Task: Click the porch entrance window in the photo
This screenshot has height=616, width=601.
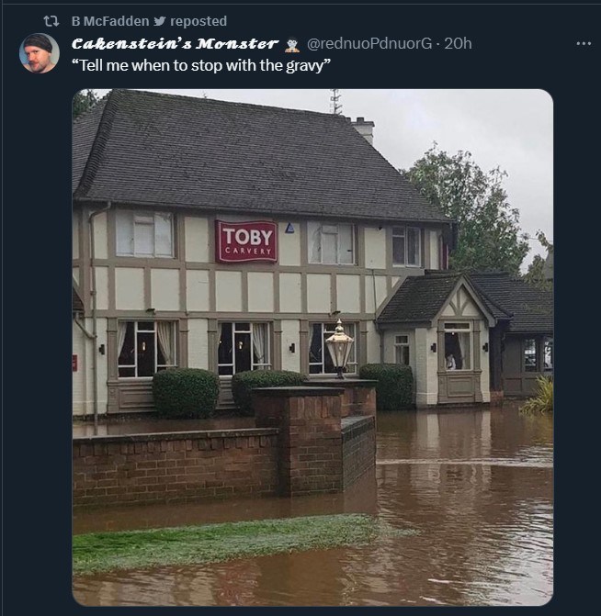Action: click(457, 347)
